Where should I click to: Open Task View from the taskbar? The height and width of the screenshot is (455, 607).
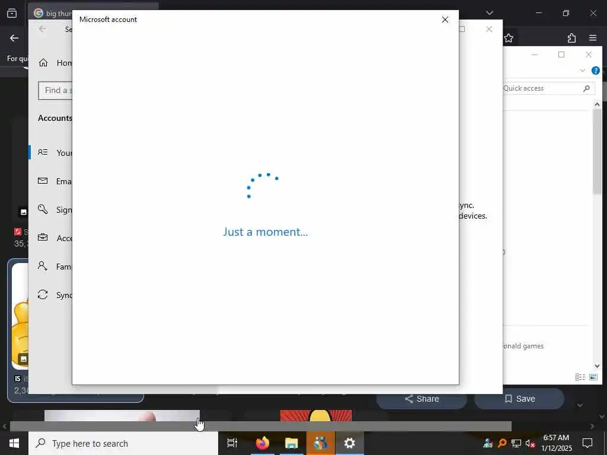pos(232,443)
